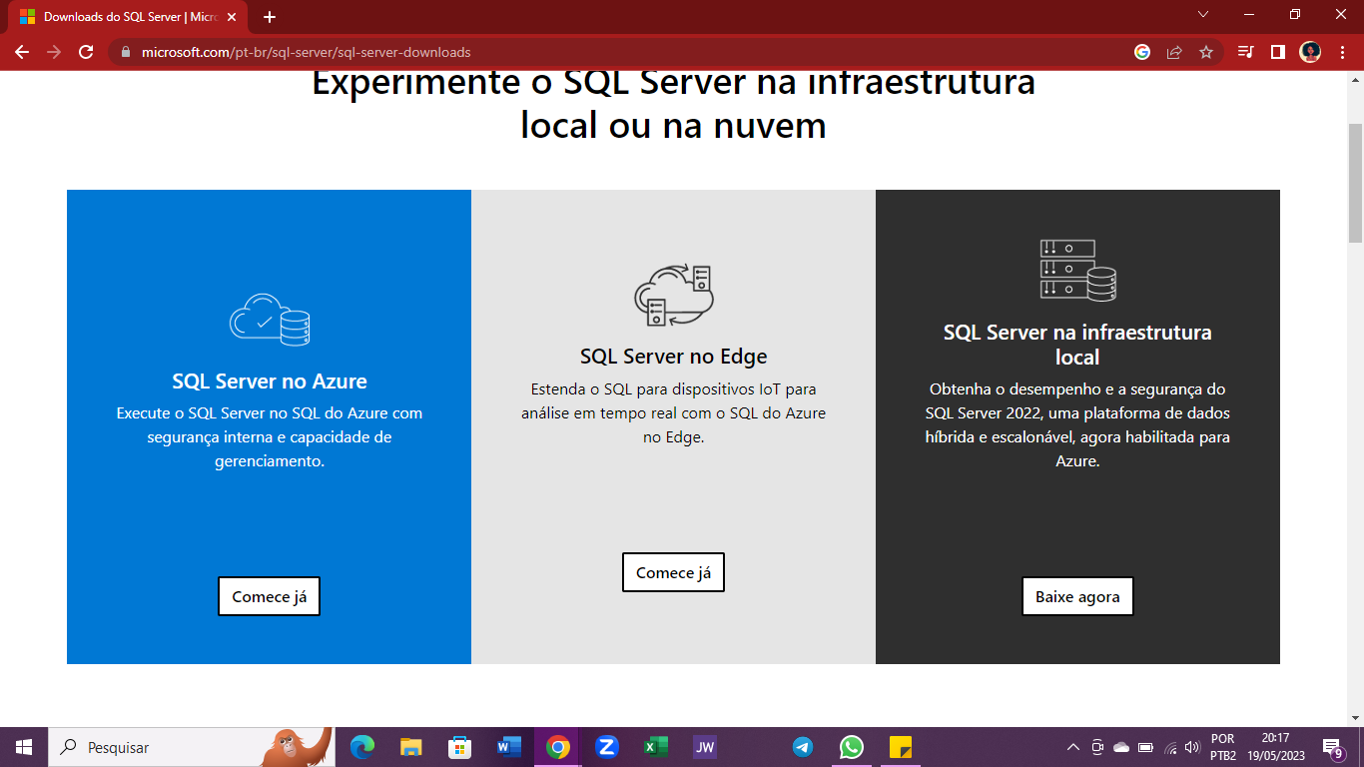Open a new tab with plus

270,17
